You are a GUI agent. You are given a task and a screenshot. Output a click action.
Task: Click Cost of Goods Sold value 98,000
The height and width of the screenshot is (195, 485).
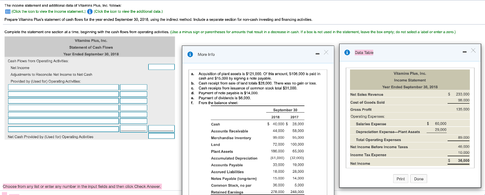click(x=464, y=100)
